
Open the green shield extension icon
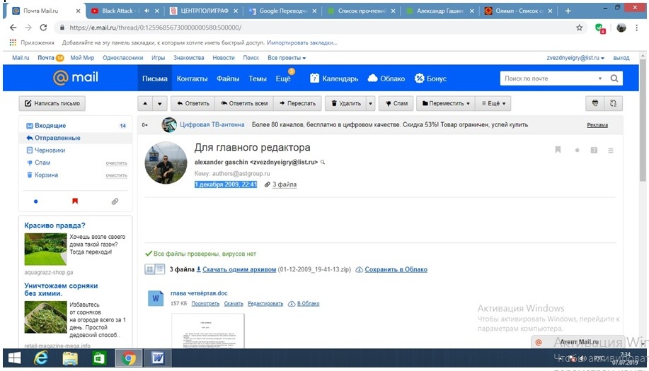[x=599, y=28]
